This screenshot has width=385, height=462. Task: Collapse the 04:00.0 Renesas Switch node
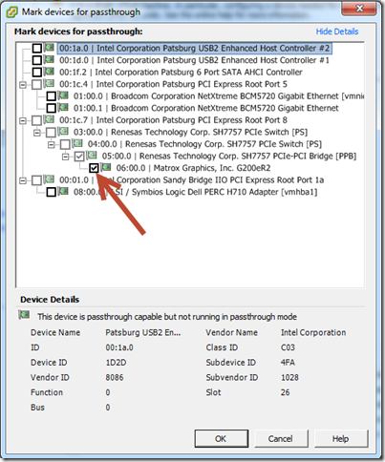coord(52,145)
